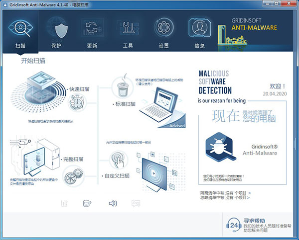This screenshot has width=299, height=240.
Task: Open ignore list link 忽略清单中有
Action: pos(225,198)
